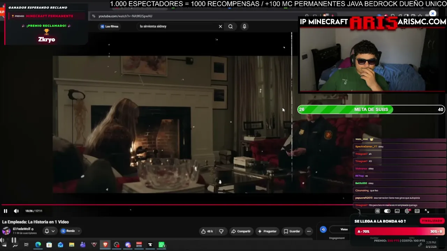Open Task View in the taskbar
This screenshot has height=251, width=447.
coord(26,245)
